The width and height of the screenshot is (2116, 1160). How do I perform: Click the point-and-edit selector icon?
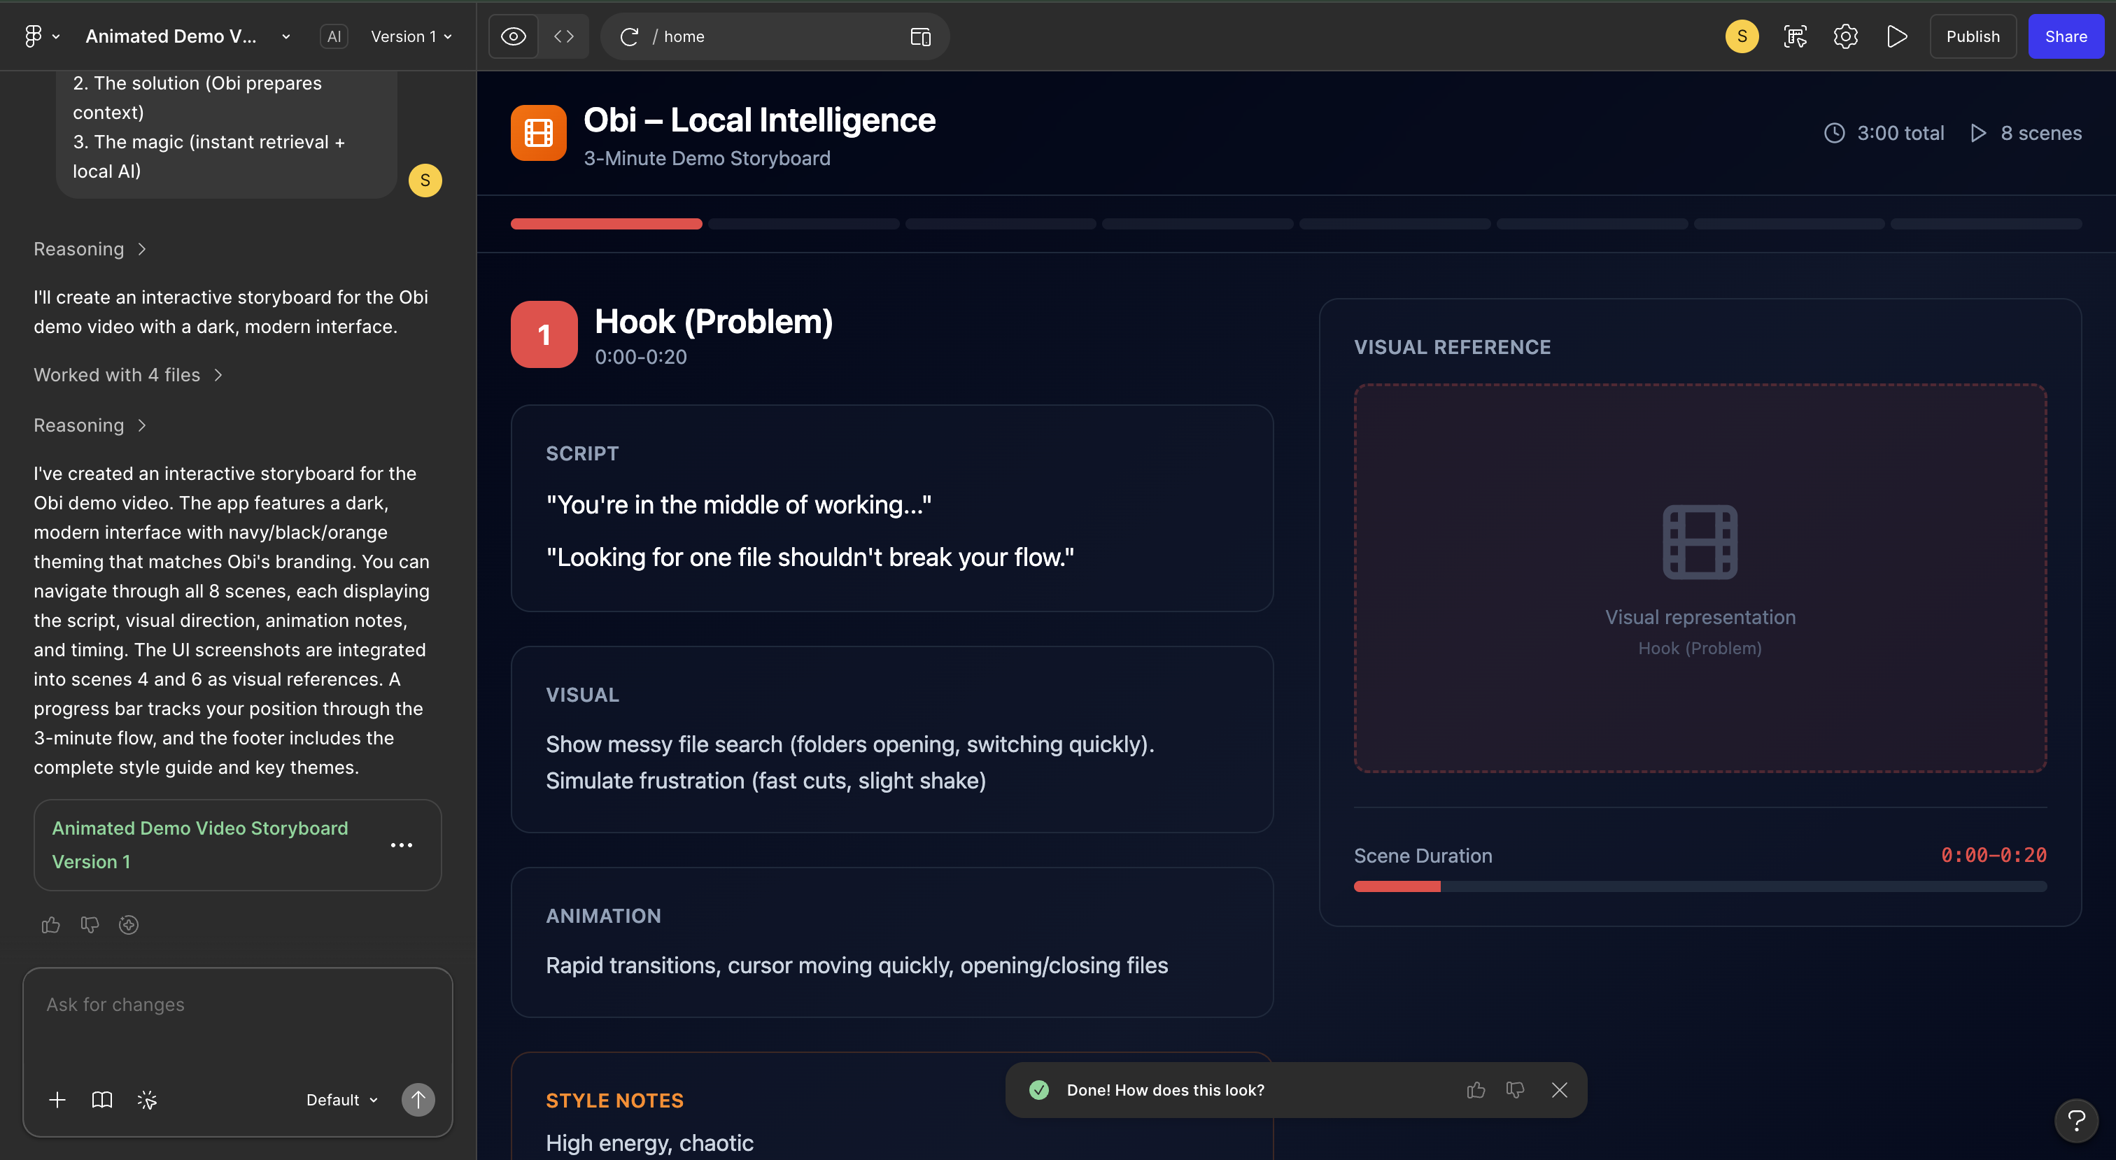[x=1795, y=36]
